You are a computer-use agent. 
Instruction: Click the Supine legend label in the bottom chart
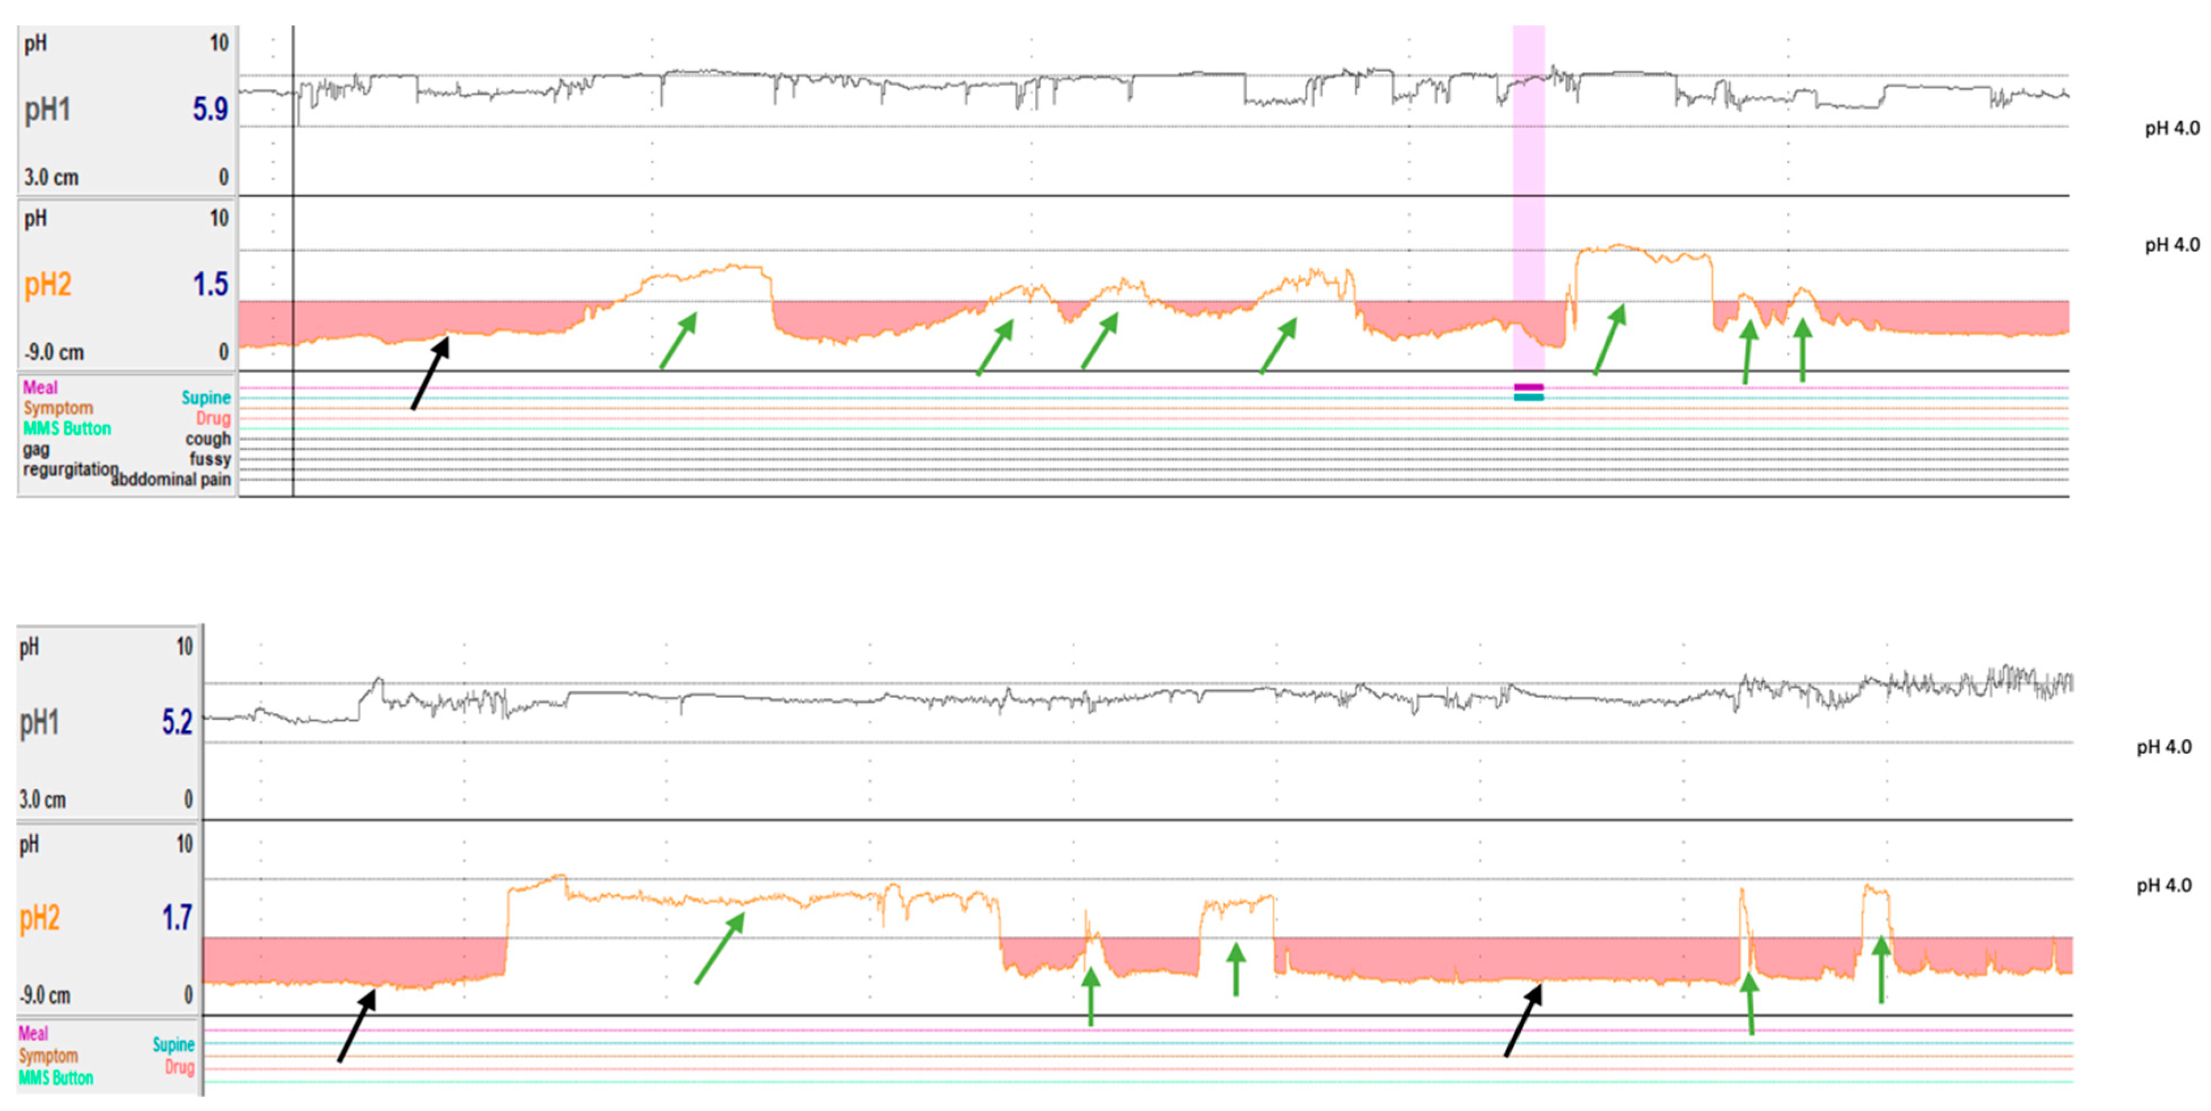[173, 1045]
